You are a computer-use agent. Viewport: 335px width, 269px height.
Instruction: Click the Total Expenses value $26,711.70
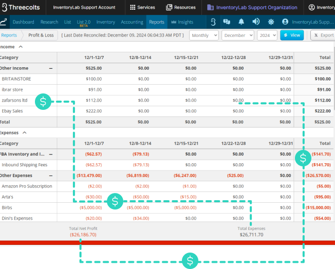251,235
